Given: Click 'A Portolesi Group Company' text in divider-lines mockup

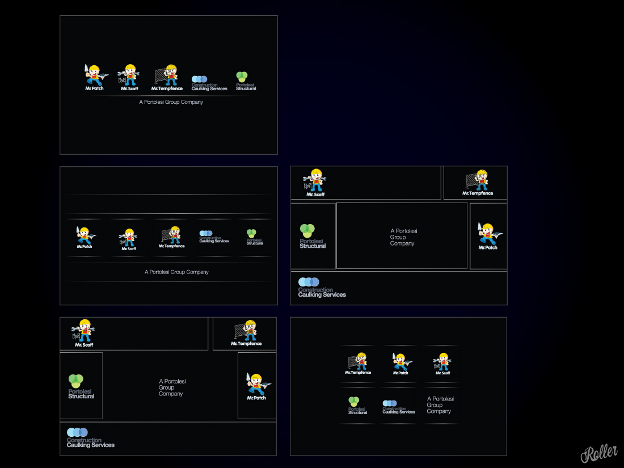Looking at the screenshot, I should [x=176, y=272].
